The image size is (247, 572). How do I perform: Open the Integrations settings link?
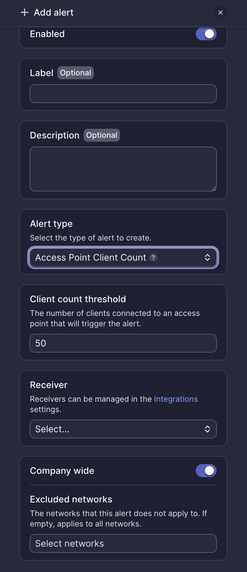[x=176, y=399]
